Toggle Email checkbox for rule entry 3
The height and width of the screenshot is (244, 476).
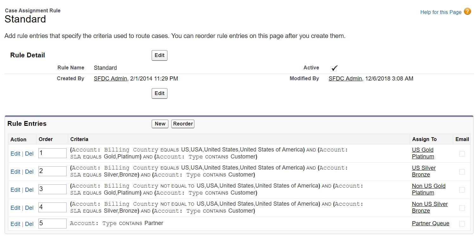pyautogui.click(x=462, y=190)
